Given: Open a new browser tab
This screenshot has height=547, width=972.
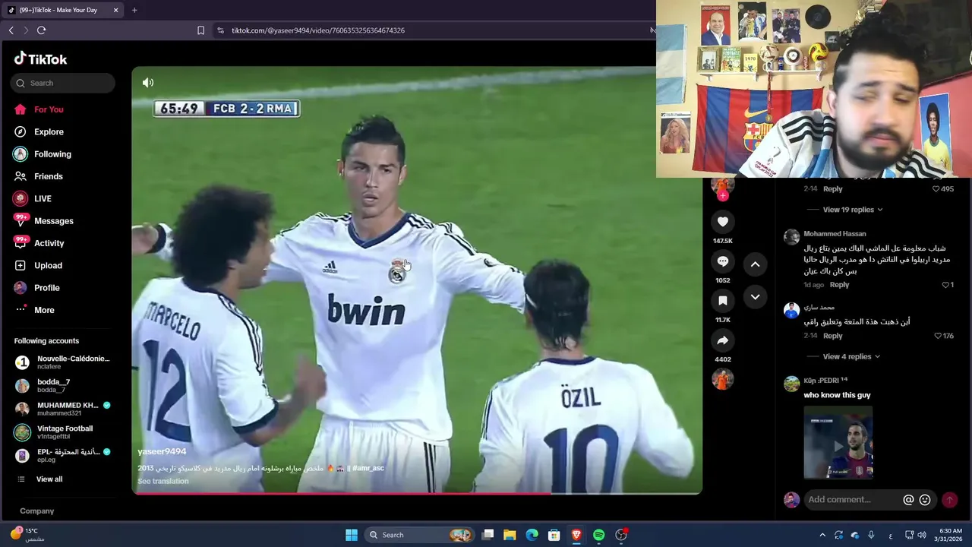Looking at the screenshot, I should click(134, 10).
